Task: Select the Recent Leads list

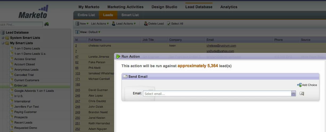Action: point(23,122)
